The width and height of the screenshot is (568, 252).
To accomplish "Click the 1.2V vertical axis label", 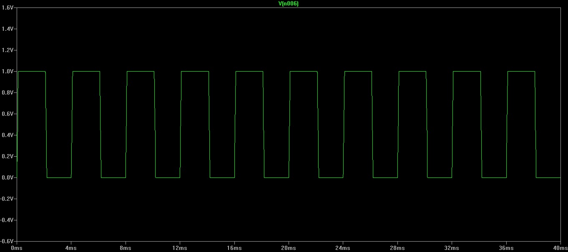I will [7, 50].
